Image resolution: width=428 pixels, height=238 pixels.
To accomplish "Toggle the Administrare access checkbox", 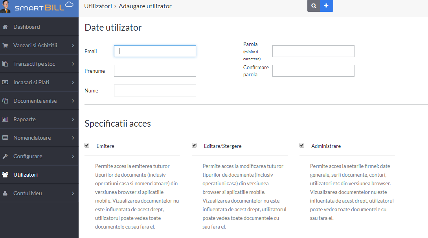I will point(301,146).
